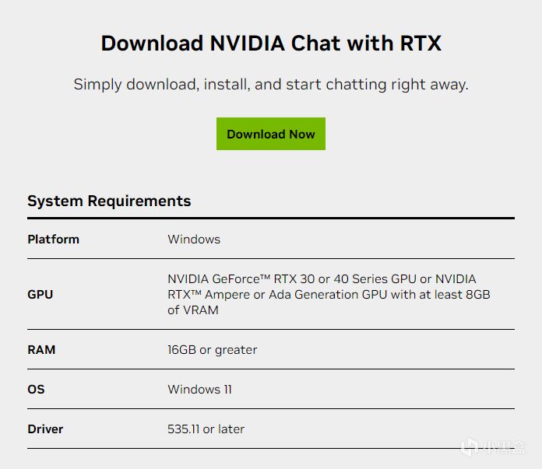Select the RAM row label

(41, 349)
